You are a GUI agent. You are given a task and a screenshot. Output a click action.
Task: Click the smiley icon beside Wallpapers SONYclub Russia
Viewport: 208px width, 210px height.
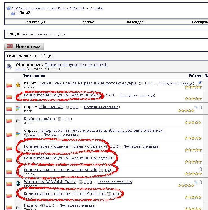click(18, 184)
